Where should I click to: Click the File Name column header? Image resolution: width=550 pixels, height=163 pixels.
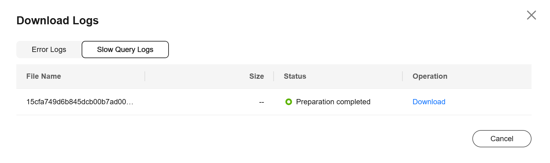[44, 76]
